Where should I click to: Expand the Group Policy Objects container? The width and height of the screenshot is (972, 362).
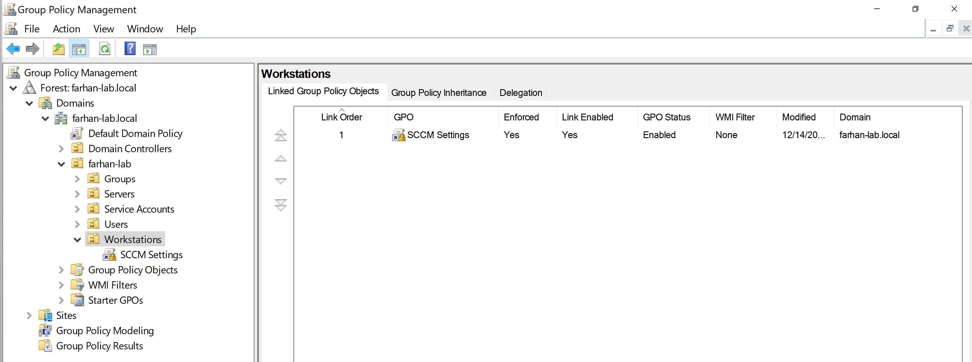click(62, 270)
